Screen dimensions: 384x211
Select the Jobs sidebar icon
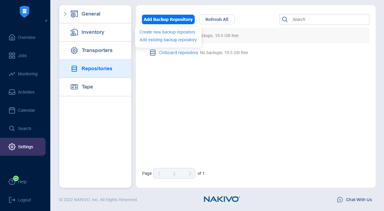tap(12, 55)
